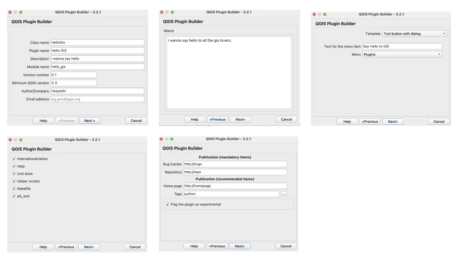Click 'Next >' in the Class name window
459x259 pixels.
pyautogui.click(x=90, y=121)
